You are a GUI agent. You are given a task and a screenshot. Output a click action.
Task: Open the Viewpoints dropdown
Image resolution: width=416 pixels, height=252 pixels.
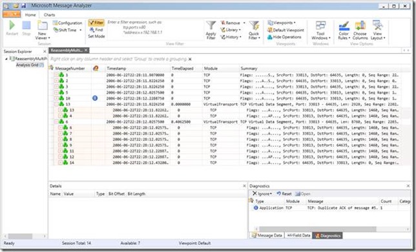coord(282,23)
